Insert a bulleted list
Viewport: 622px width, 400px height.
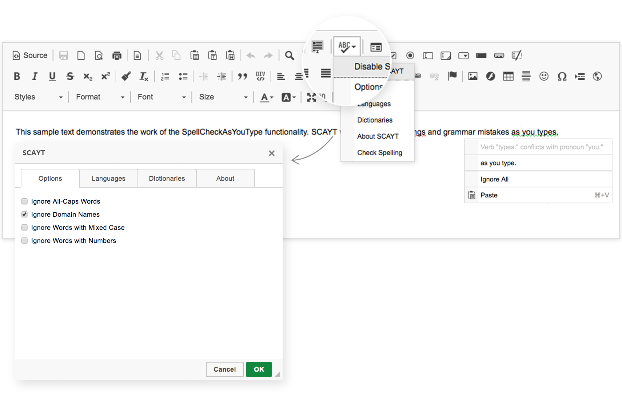pos(183,76)
